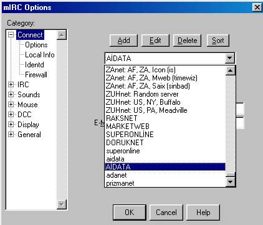Select Identd in category tree
The width and height of the screenshot is (263, 225).
click(34, 65)
